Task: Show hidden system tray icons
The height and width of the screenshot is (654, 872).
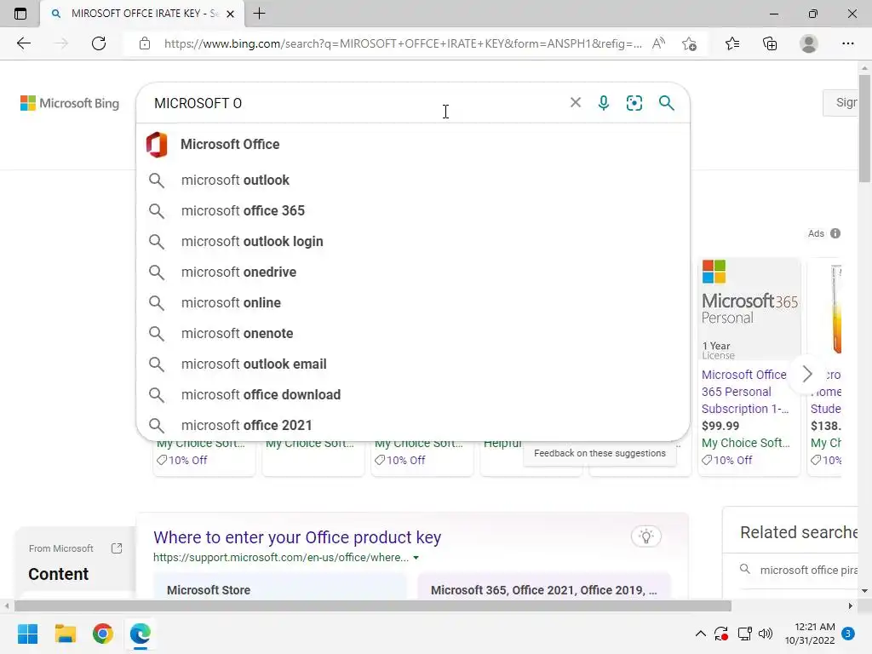Action: [701, 634]
